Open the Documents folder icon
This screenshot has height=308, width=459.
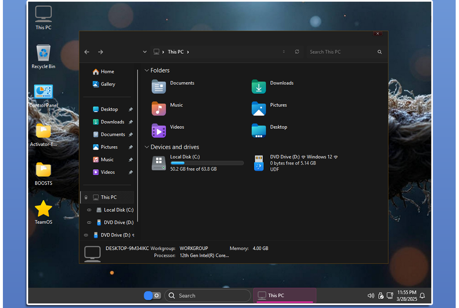click(159, 87)
